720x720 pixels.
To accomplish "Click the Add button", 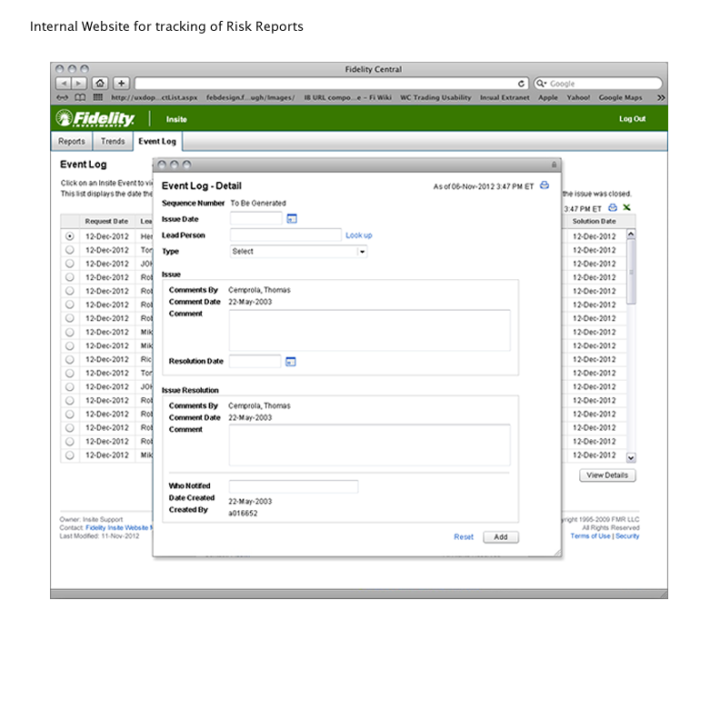I will [x=500, y=537].
